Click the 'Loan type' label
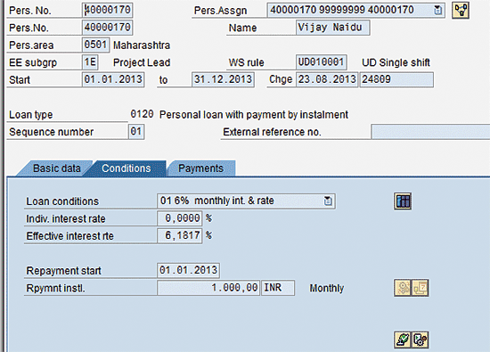The image size is (490, 352). pos(31,115)
